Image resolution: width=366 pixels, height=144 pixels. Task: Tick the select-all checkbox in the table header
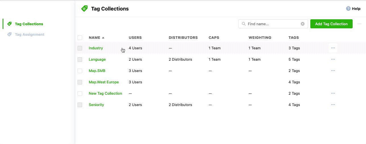click(x=80, y=38)
